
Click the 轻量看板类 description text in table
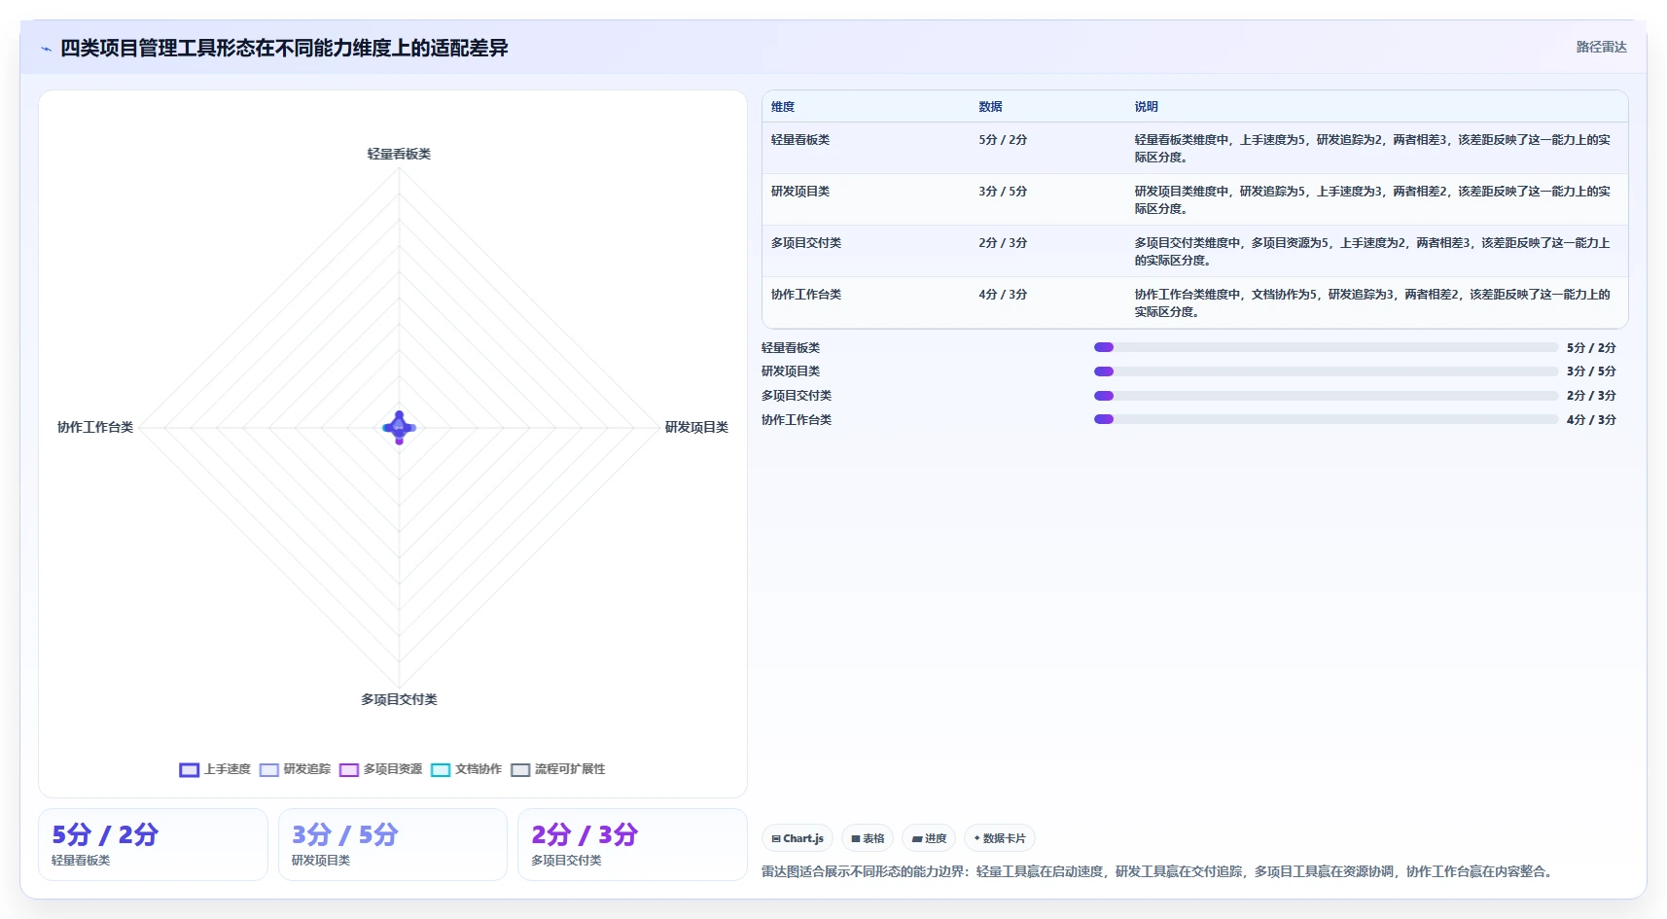point(1372,149)
